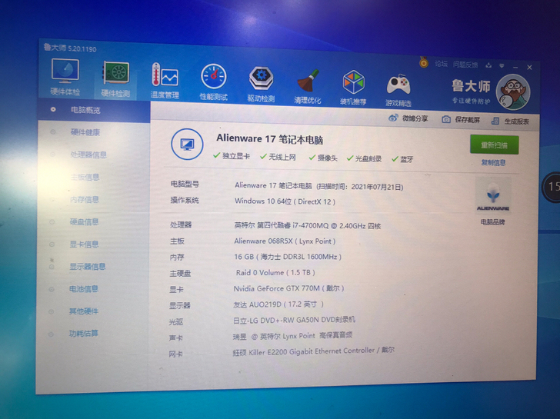Click the sound card Lynx Point 高保真音频 text
The width and height of the screenshot is (560, 419).
pos(292,336)
